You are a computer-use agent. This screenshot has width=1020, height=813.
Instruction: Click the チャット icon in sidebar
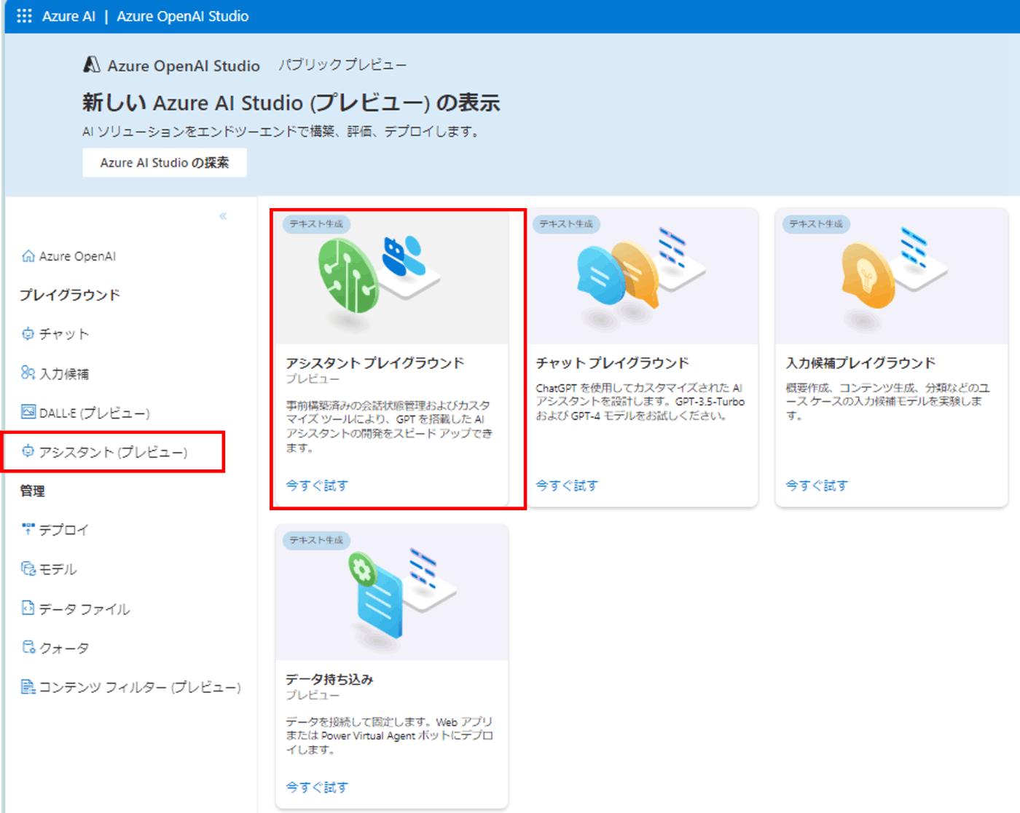coord(28,334)
